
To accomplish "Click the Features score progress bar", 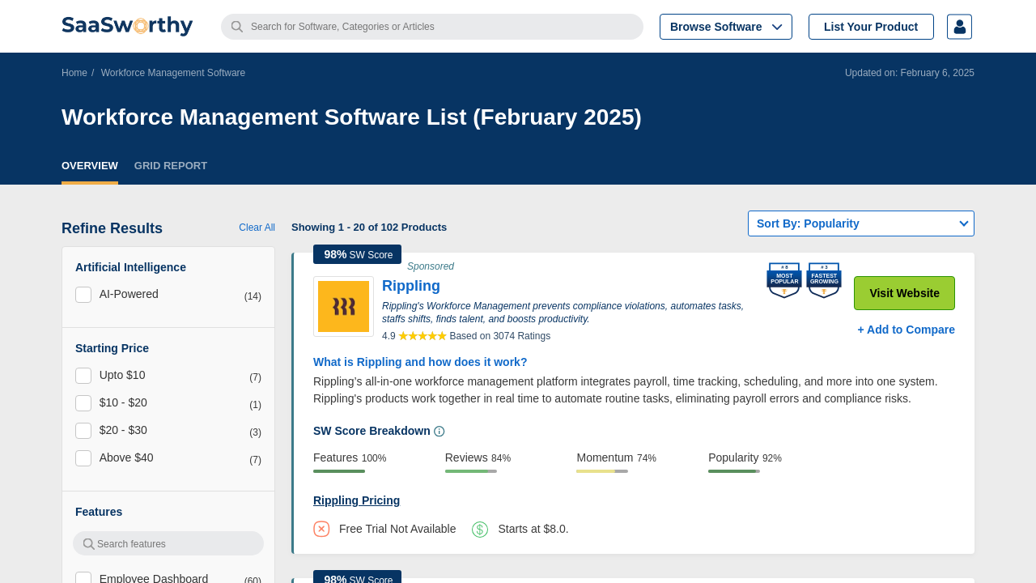I will coord(339,471).
